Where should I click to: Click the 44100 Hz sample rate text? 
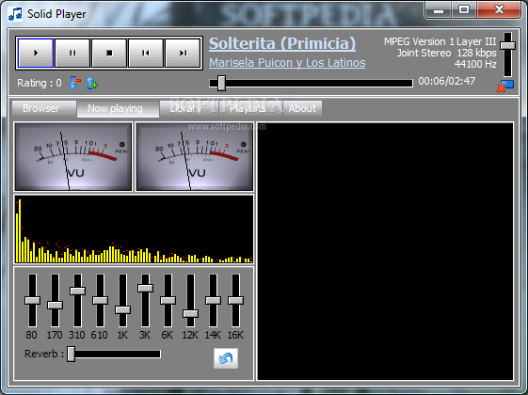tap(475, 64)
